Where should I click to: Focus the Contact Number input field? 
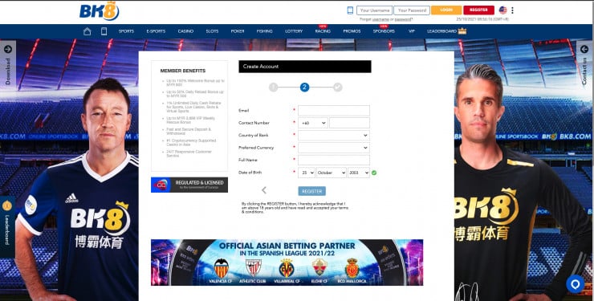point(349,123)
